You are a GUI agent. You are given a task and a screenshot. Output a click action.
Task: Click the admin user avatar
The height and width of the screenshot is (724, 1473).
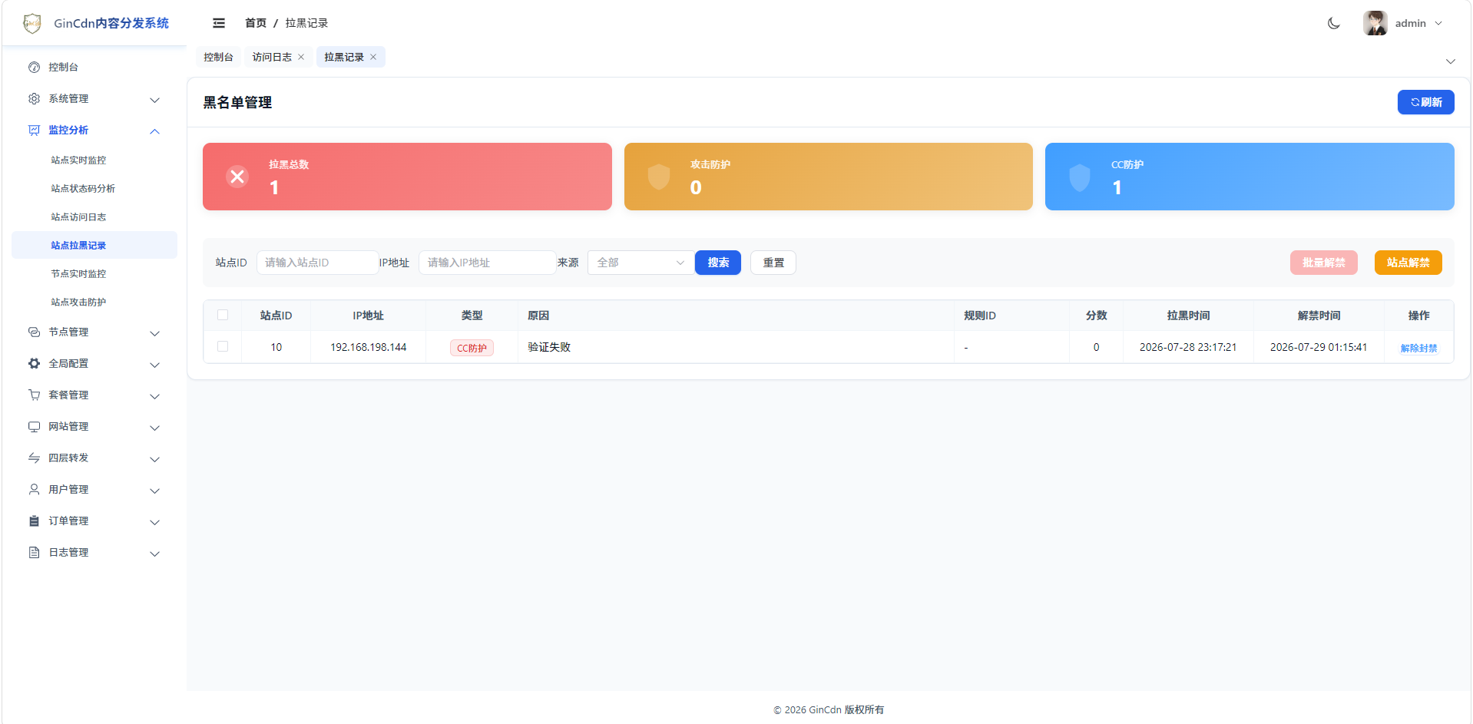[1375, 23]
